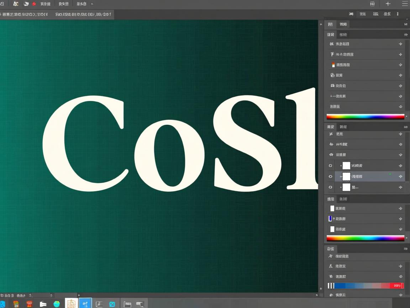Toggle visibility eye of the highlighted layer
The width and height of the screenshot is (410, 308).
[330, 176]
